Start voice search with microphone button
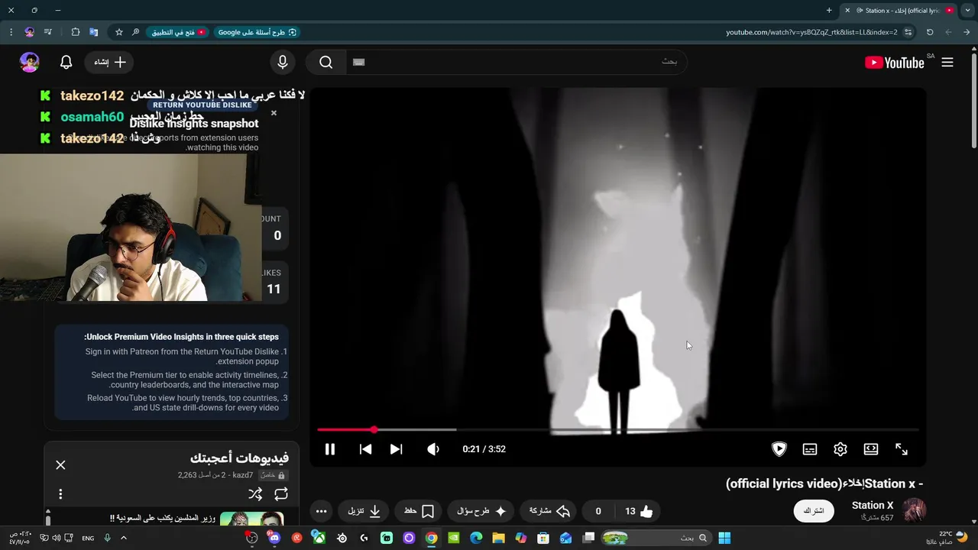Image resolution: width=978 pixels, height=550 pixels. (x=283, y=62)
